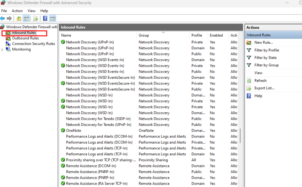Screen dimensions: 302x187
Task: Click the New Rule icon in Actions pane
Action: click(x=249, y=43)
